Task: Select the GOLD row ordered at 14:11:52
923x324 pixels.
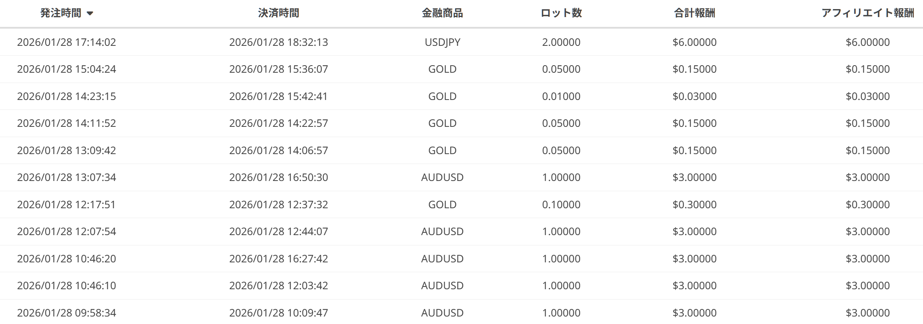Action: tap(442, 123)
